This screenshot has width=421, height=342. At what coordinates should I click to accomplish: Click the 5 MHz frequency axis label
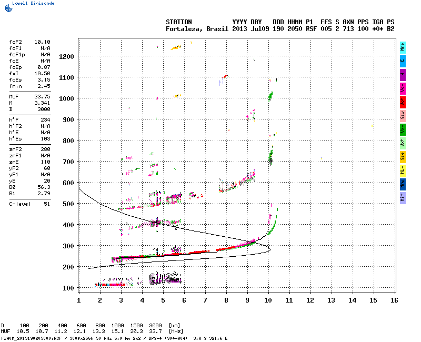point(163,300)
